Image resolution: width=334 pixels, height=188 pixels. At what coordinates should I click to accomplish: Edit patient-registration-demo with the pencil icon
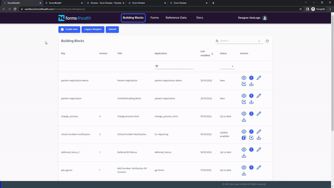tap(259, 78)
